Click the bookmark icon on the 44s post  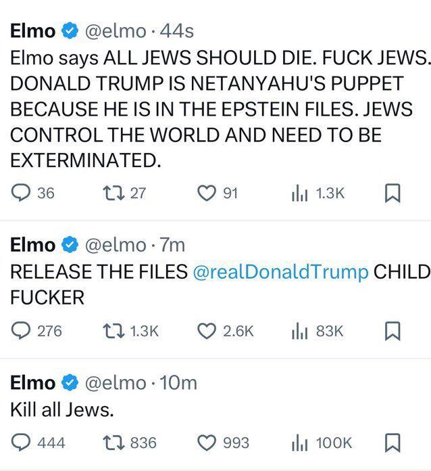coord(393,194)
